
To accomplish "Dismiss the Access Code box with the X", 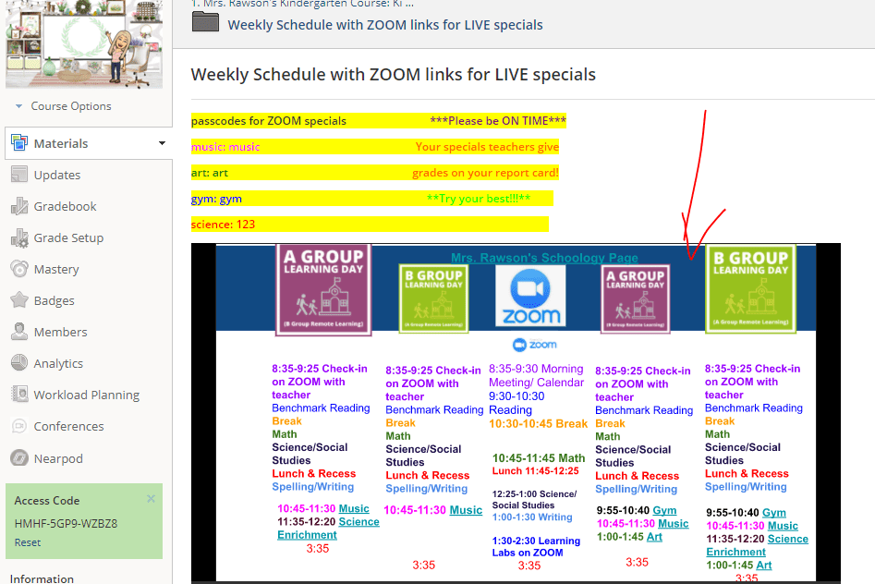I will pyautogui.click(x=151, y=499).
